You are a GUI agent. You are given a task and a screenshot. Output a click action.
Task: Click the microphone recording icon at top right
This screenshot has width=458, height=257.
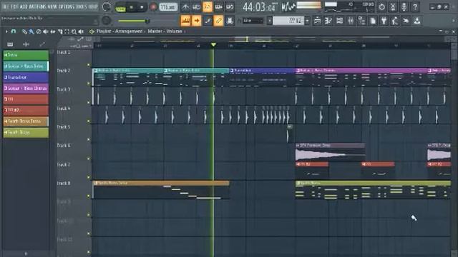pyautogui.click(x=404, y=6)
